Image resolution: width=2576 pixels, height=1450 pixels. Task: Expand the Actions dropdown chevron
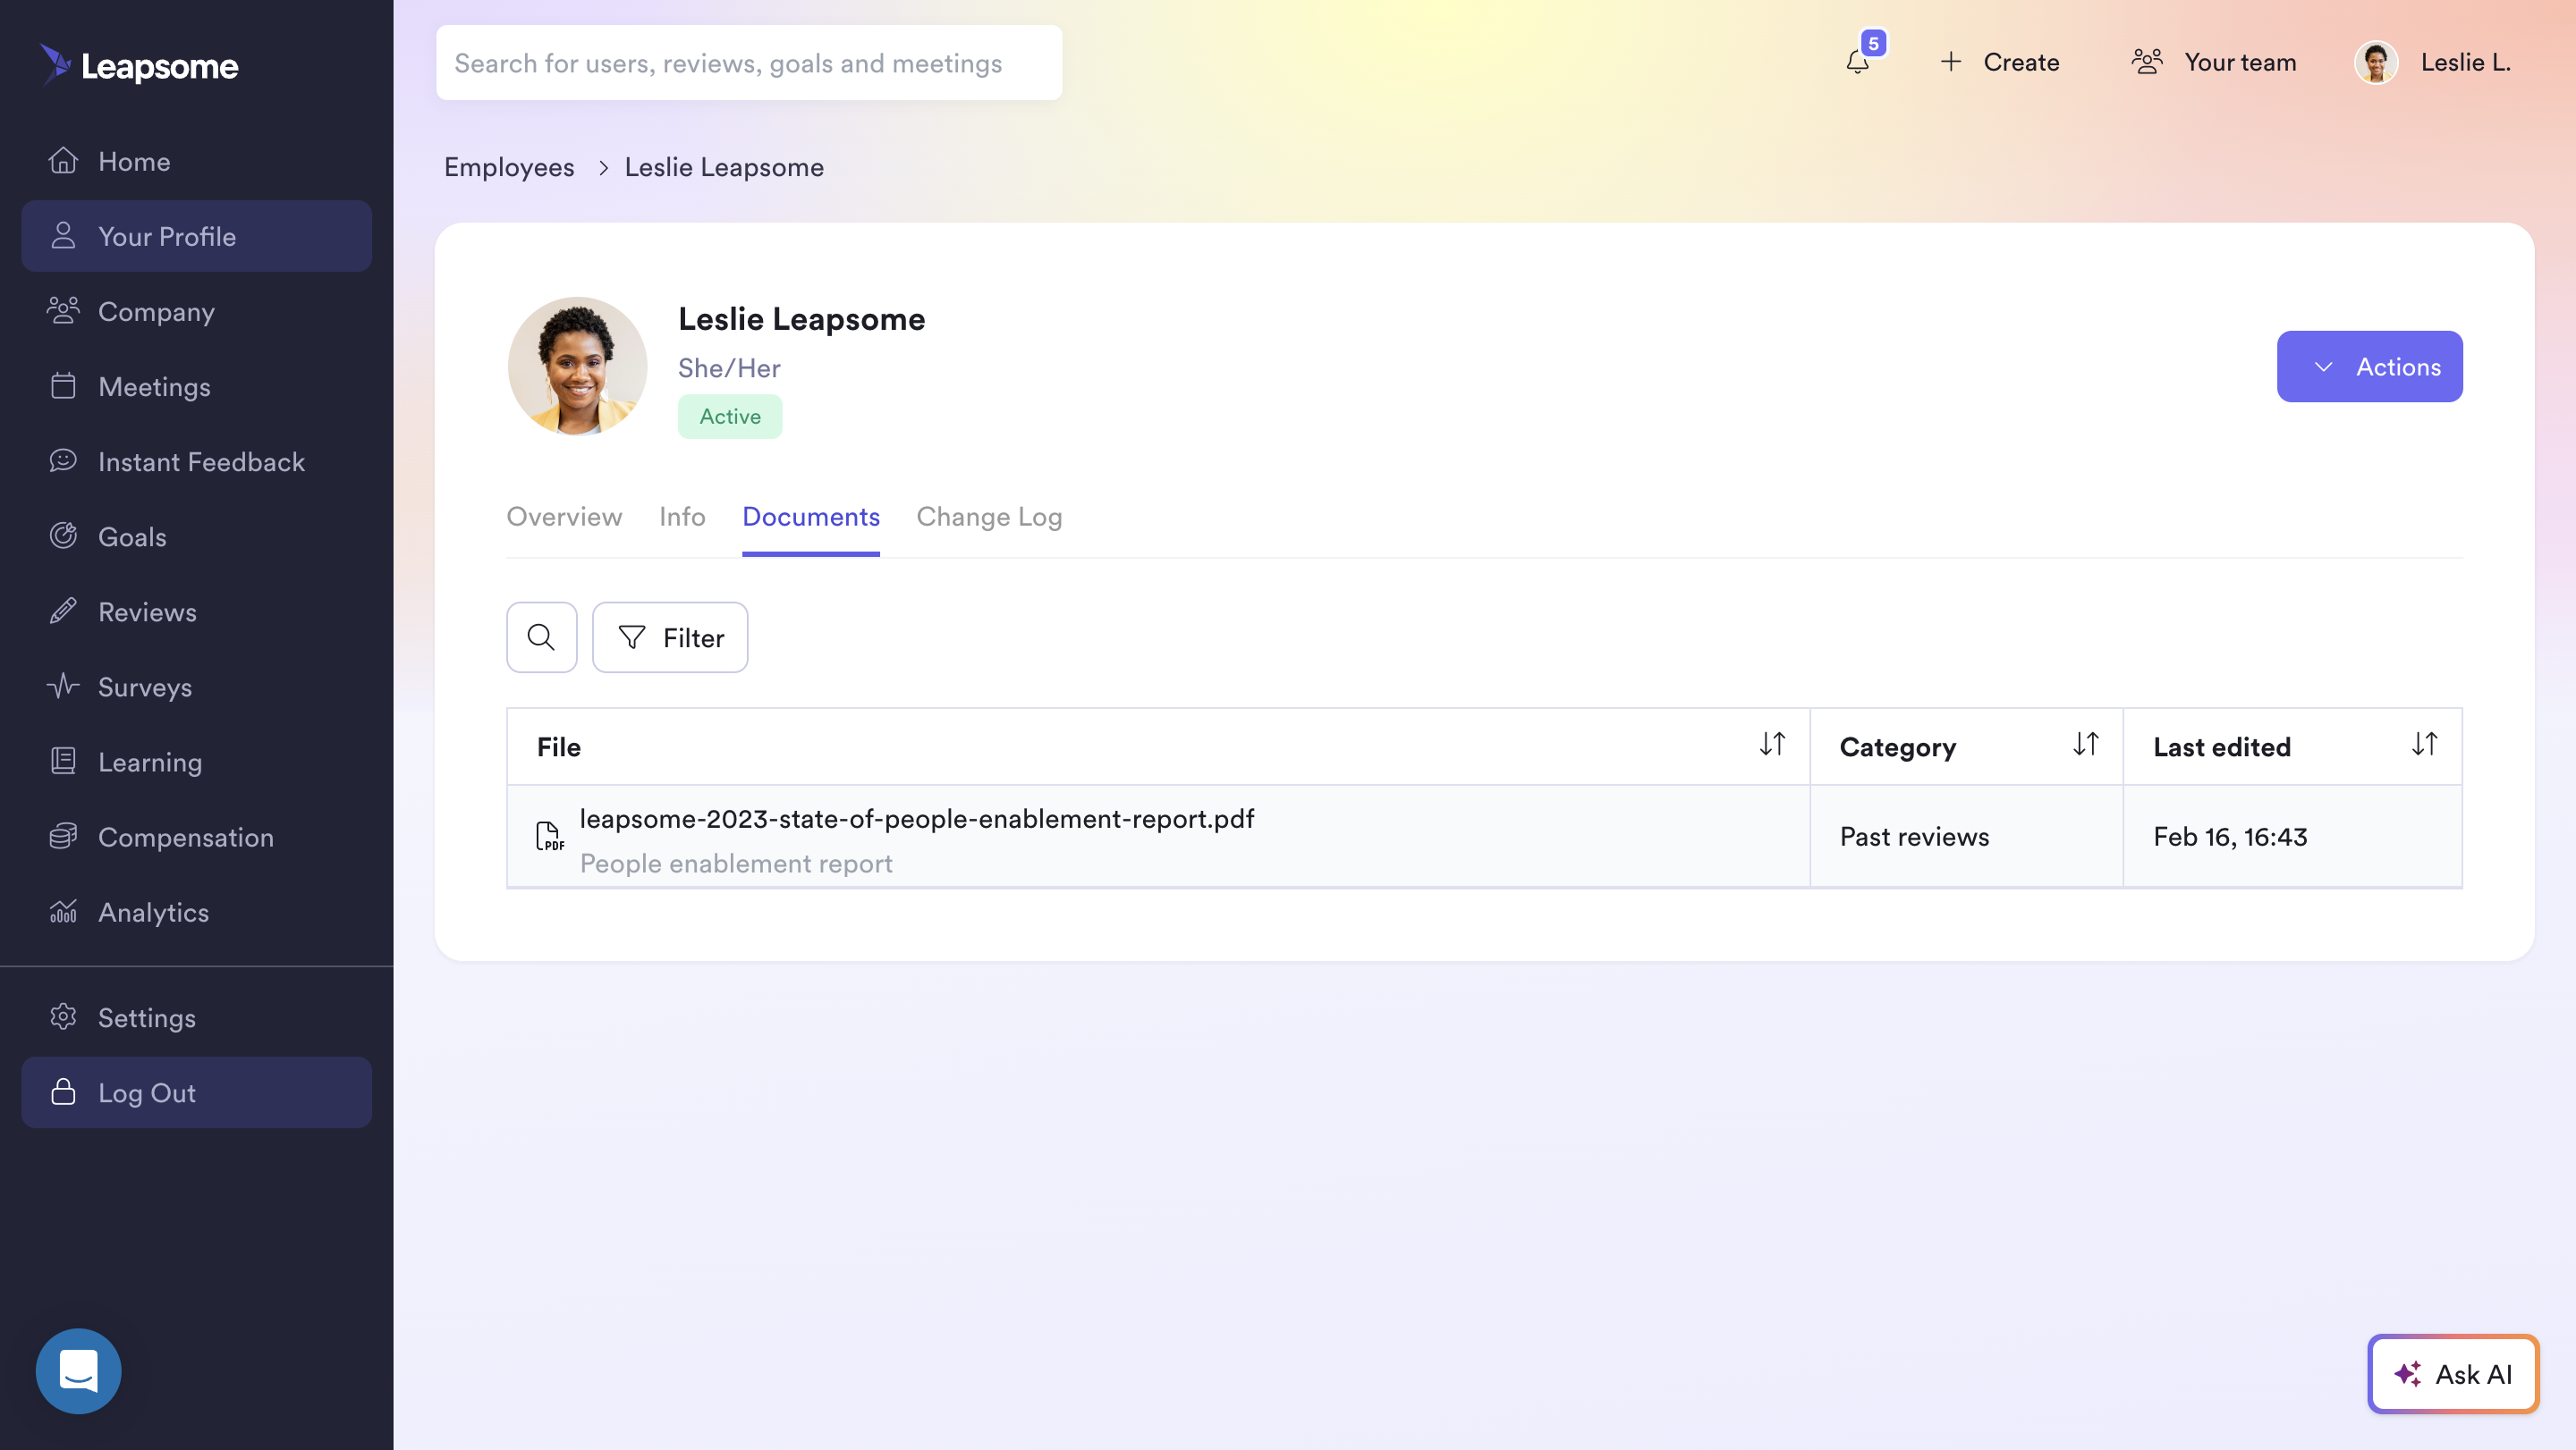pos(2323,367)
